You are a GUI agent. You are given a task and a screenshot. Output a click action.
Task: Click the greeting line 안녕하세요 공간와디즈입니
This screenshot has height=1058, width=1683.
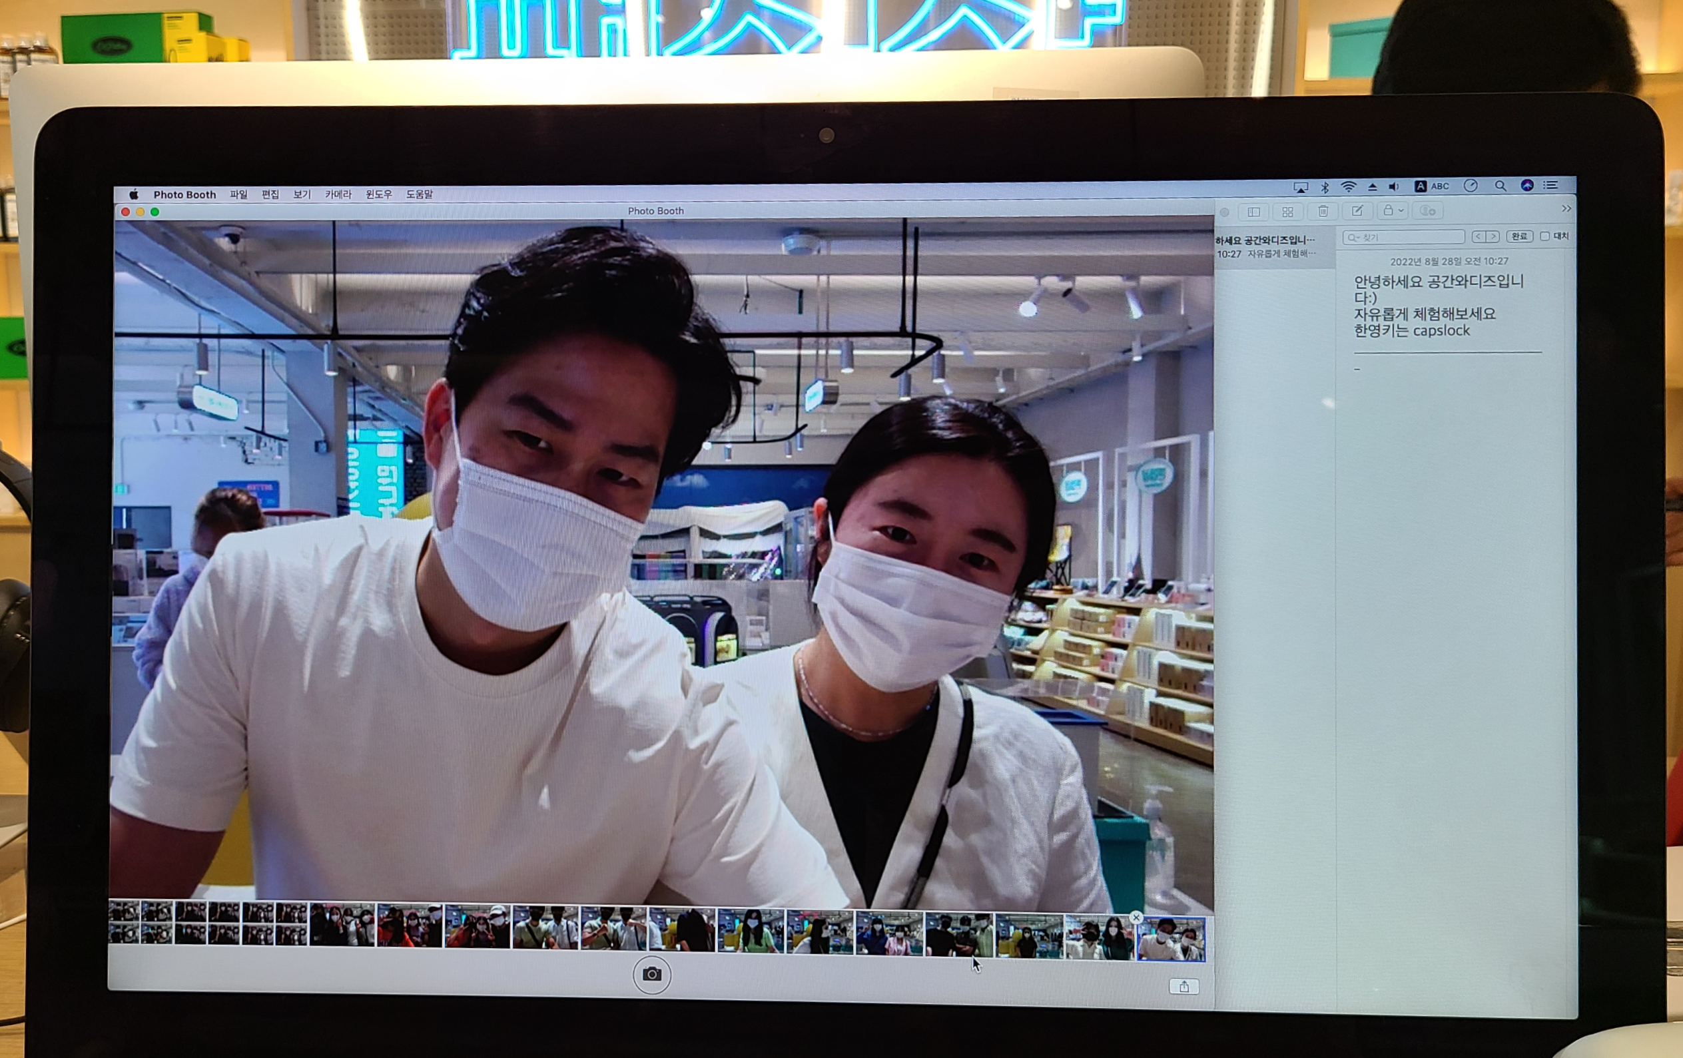point(1439,282)
